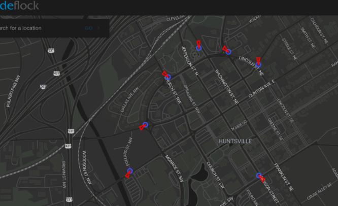Click the route 565 highway shield

[44, 87]
